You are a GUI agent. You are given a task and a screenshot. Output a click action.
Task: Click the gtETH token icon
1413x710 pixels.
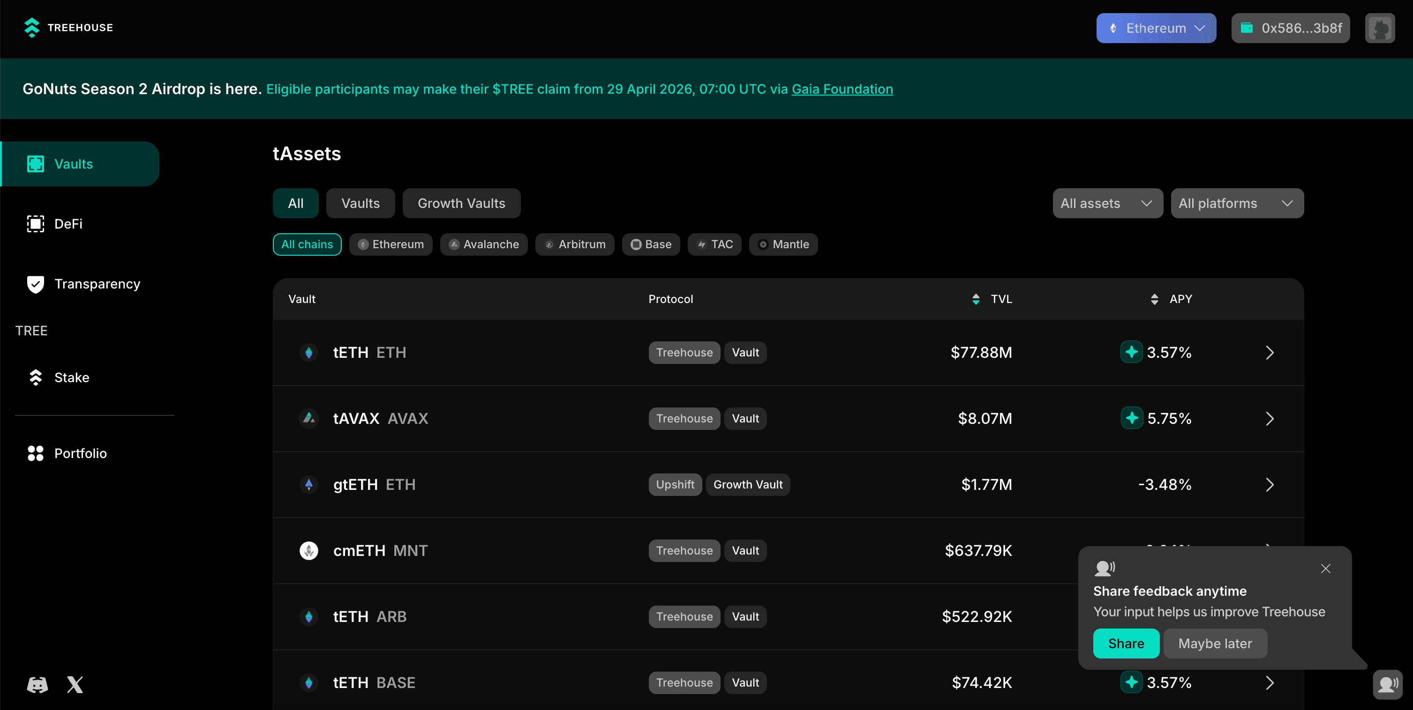pos(309,484)
